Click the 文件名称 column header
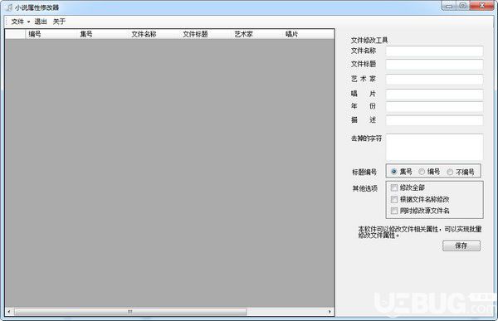The image size is (498, 321). point(154,34)
